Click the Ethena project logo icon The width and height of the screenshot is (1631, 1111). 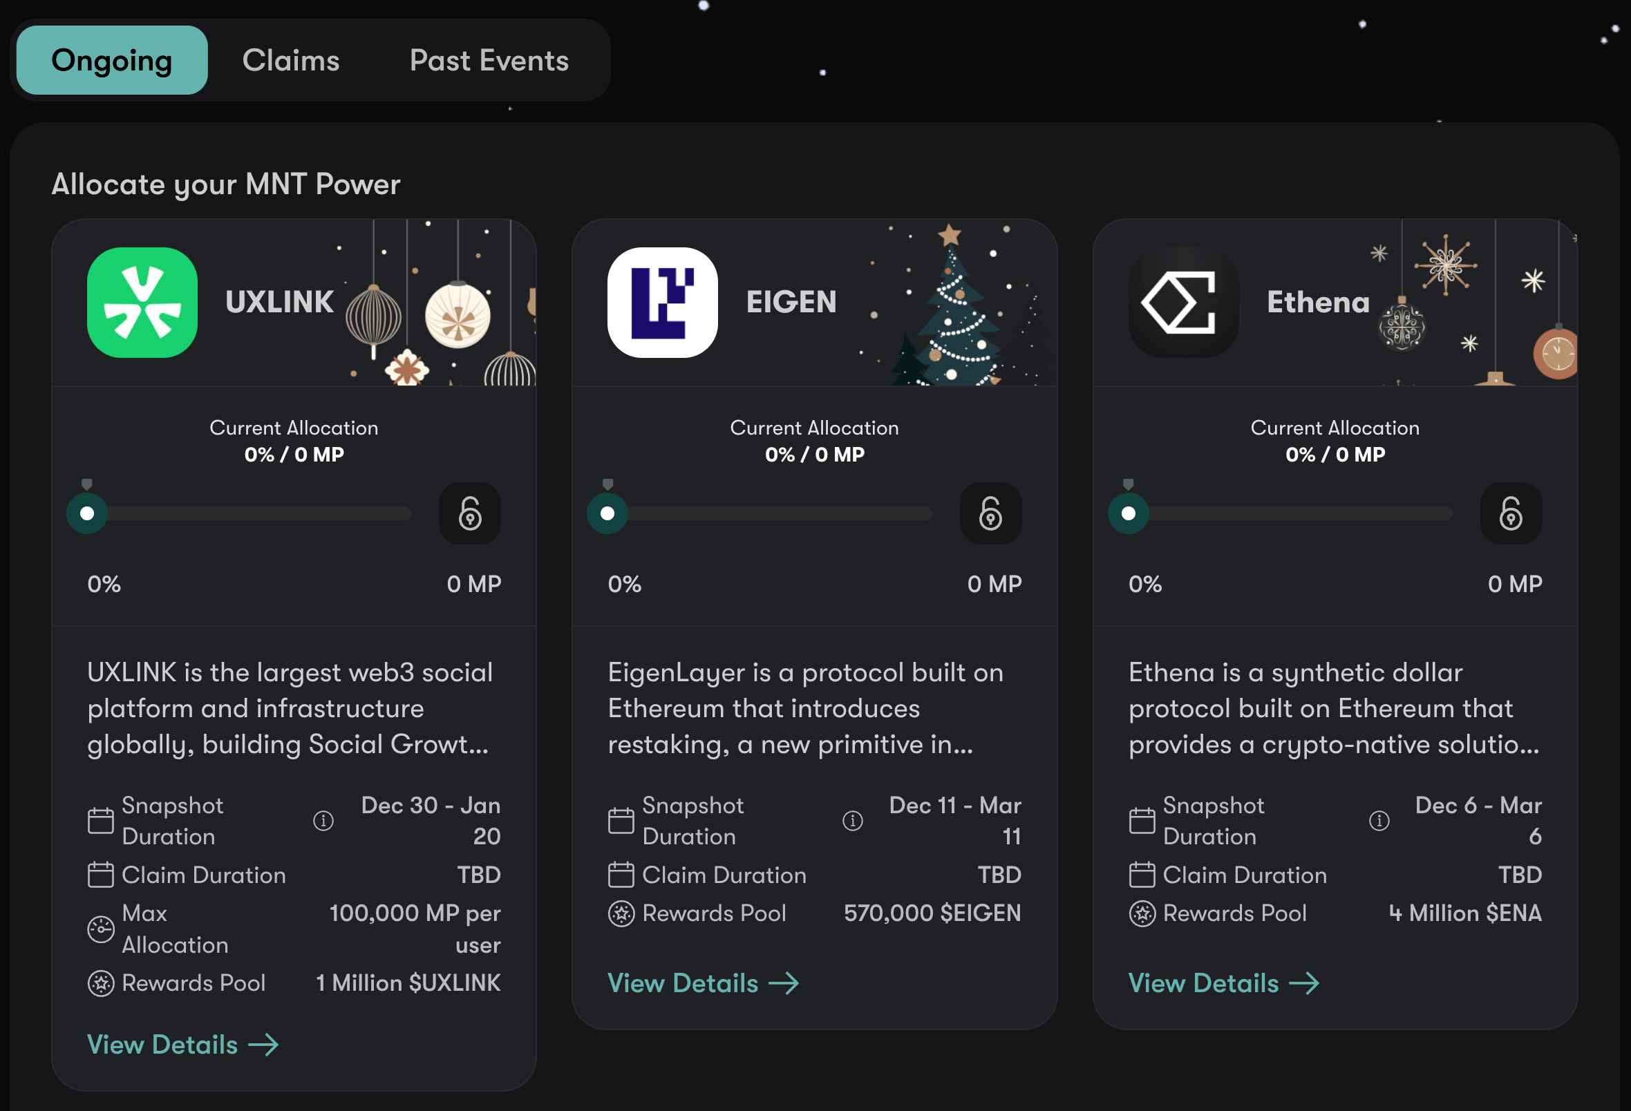1183,303
